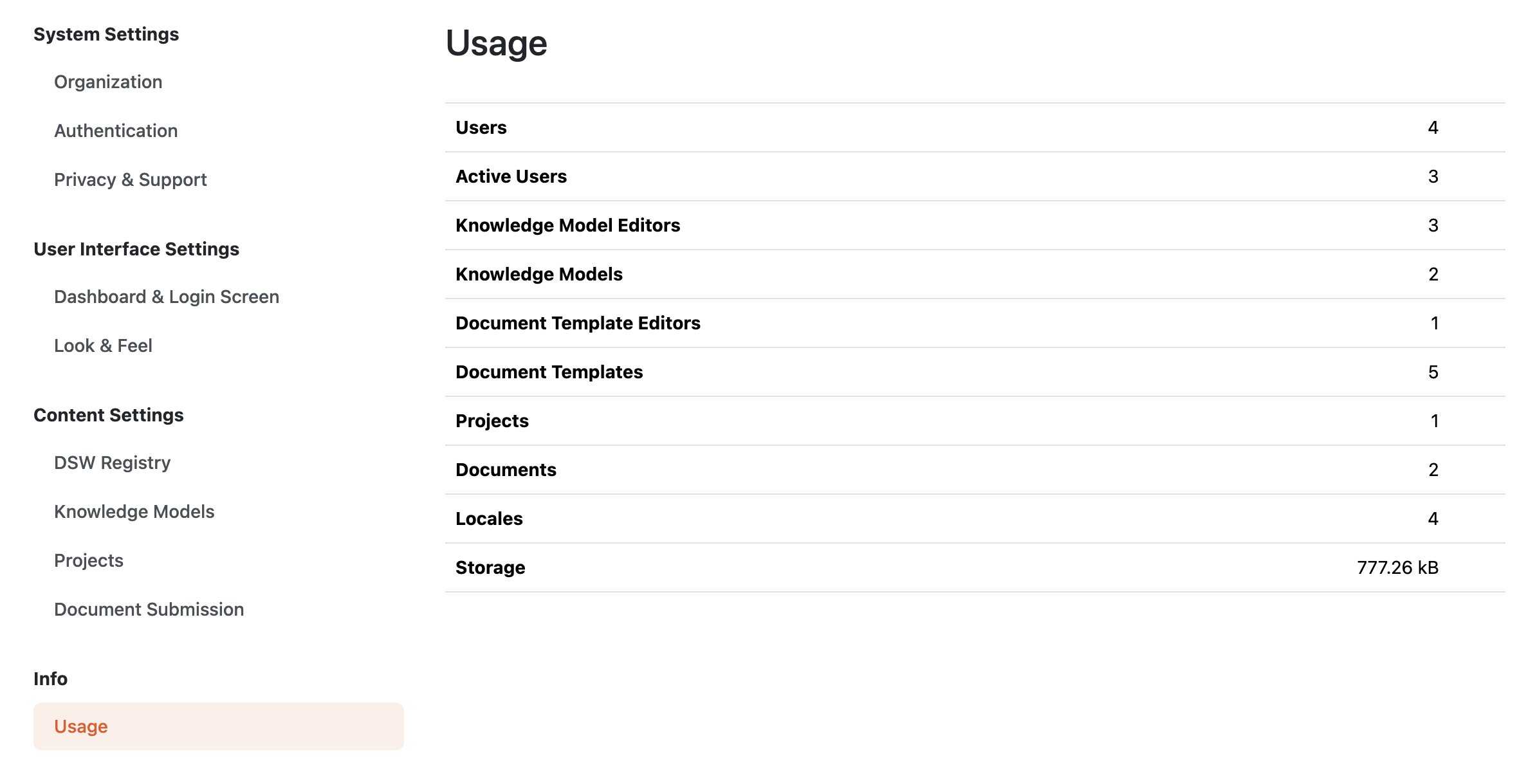Click the Locales row label
Image resolution: width=1526 pixels, height=772 pixels.
(489, 519)
